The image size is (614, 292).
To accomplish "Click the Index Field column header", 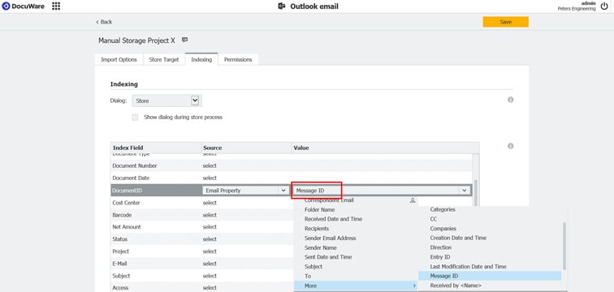I will (x=156, y=148).
